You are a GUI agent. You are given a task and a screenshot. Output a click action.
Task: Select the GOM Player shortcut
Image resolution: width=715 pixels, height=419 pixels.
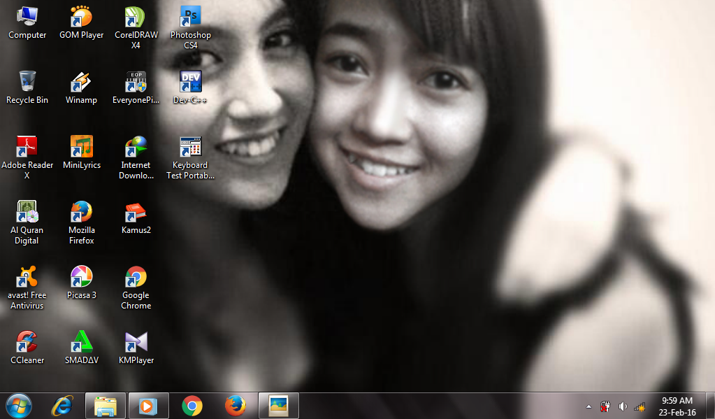click(82, 23)
